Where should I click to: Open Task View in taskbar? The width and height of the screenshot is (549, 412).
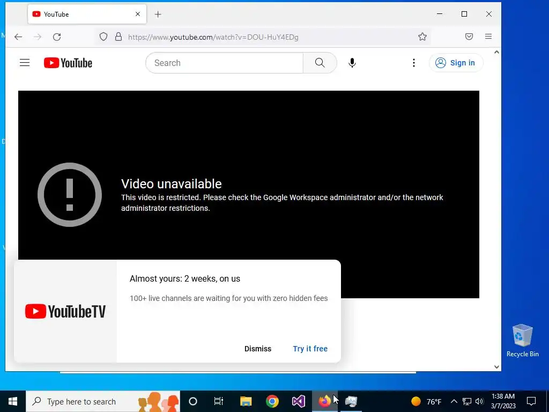(x=219, y=401)
